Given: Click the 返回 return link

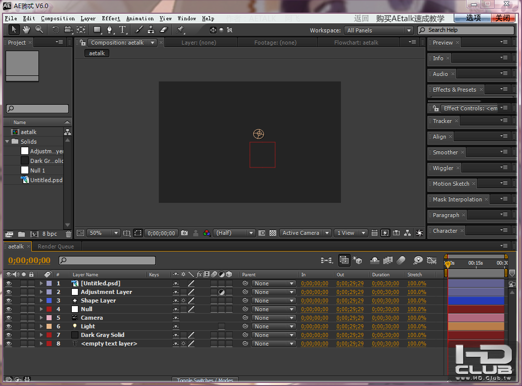Looking at the screenshot, I should pos(361,18).
